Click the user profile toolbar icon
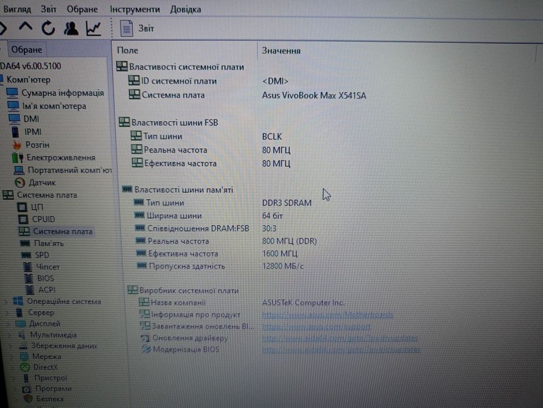543x408 pixels. tap(71, 28)
